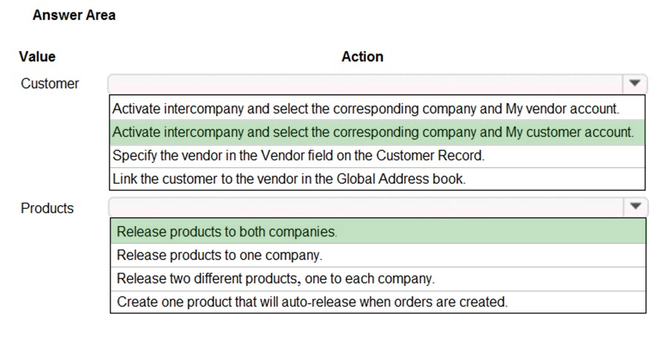Click the empty Products combo box field
This screenshot has width=667, height=337.
pos(367,207)
